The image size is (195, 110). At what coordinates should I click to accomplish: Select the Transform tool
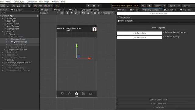[23, 6]
